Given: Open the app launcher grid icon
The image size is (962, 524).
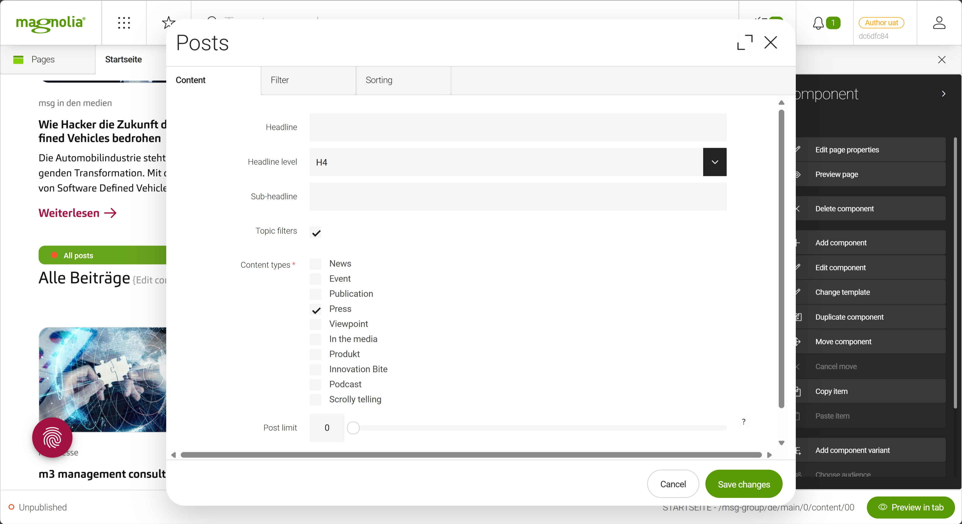Looking at the screenshot, I should [x=124, y=23].
